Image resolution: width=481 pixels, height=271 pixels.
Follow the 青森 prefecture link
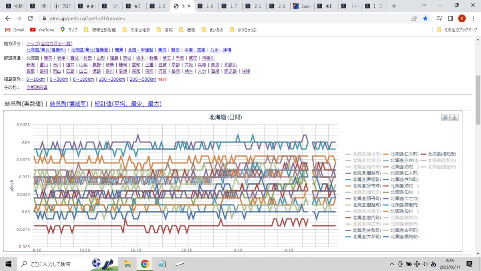[48, 58]
